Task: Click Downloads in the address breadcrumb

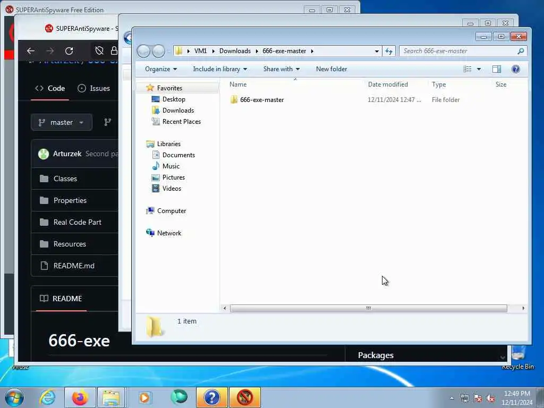Action: (x=235, y=51)
